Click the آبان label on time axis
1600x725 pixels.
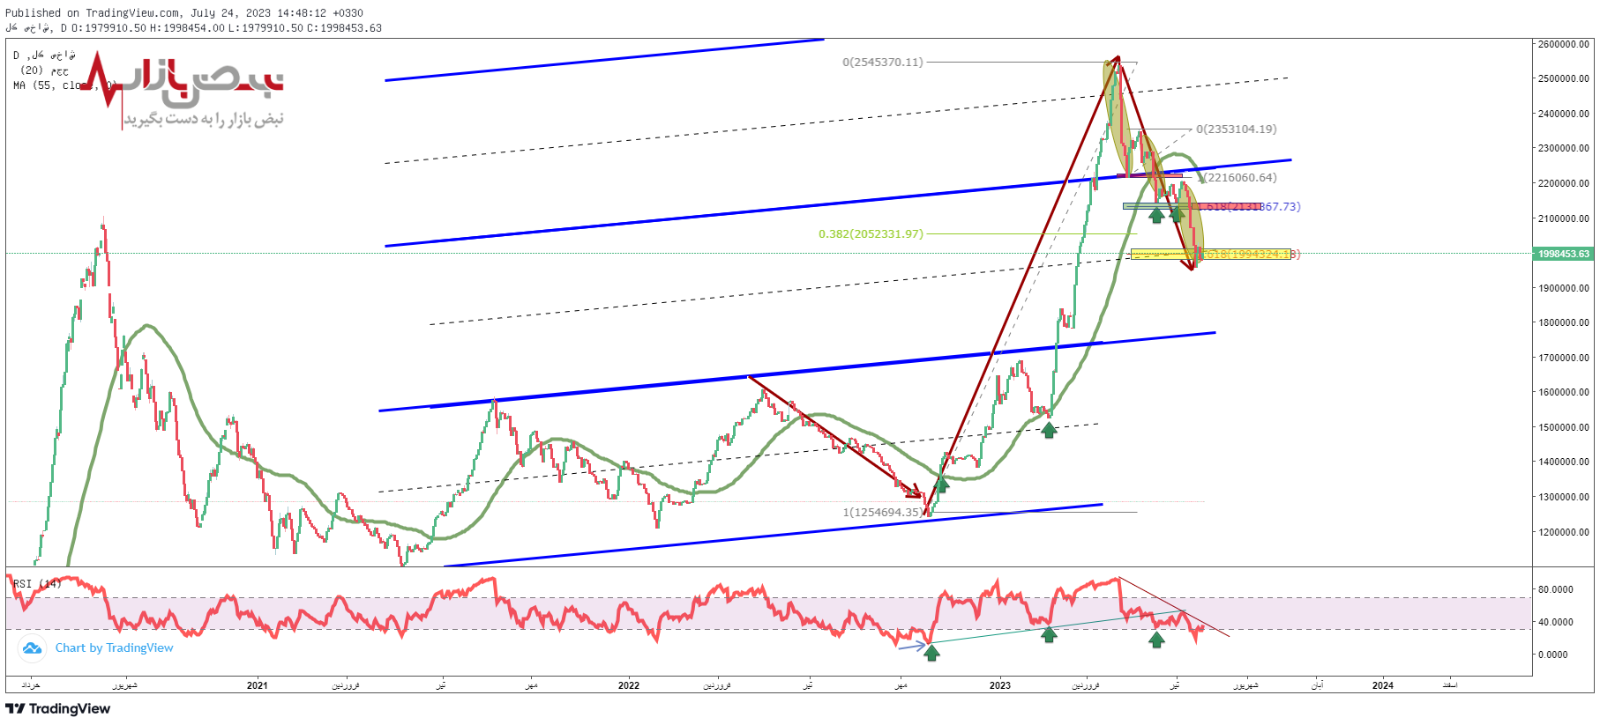[1317, 685]
